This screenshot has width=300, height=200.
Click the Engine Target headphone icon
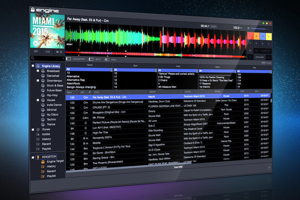43,162
